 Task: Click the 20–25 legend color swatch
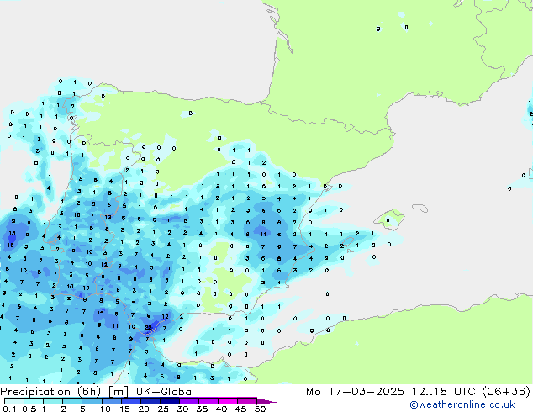click(150, 401)
